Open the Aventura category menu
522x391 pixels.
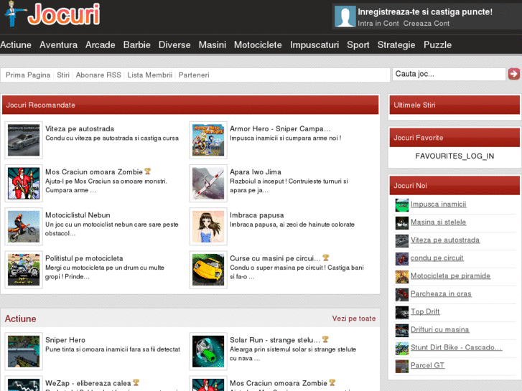click(58, 44)
